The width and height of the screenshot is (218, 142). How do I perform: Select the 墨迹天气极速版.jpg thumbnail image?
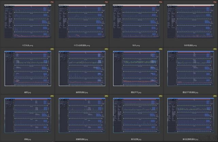pyautogui.click(x=190, y=68)
